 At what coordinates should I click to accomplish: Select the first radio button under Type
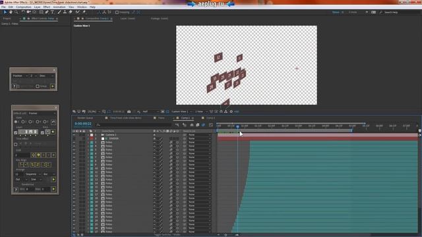(x=16, y=122)
